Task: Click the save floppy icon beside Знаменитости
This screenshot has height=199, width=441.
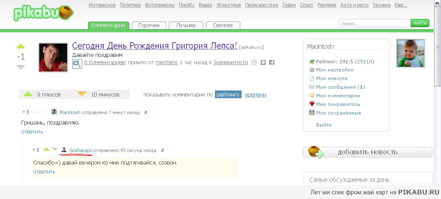Action: [x=254, y=62]
